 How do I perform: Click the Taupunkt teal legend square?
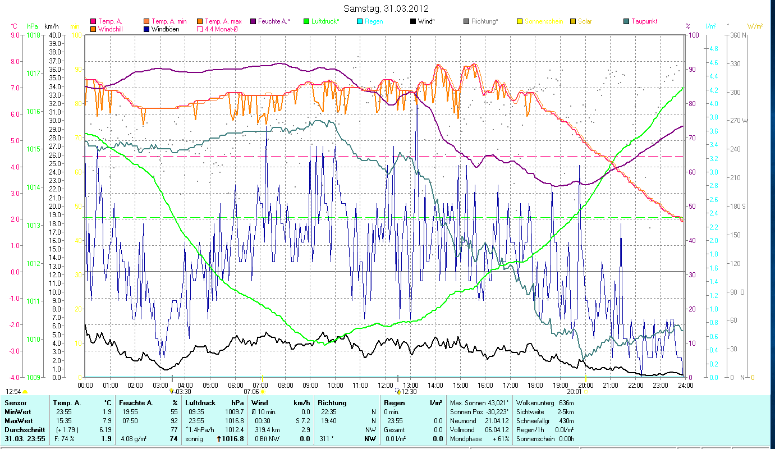click(x=626, y=21)
